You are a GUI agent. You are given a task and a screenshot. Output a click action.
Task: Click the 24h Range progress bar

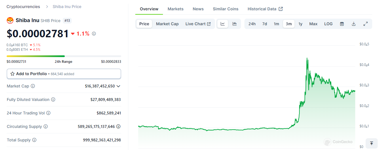tap(64, 56)
